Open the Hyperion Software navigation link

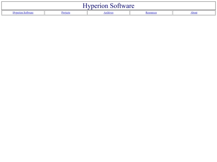[x=23, y=13]
